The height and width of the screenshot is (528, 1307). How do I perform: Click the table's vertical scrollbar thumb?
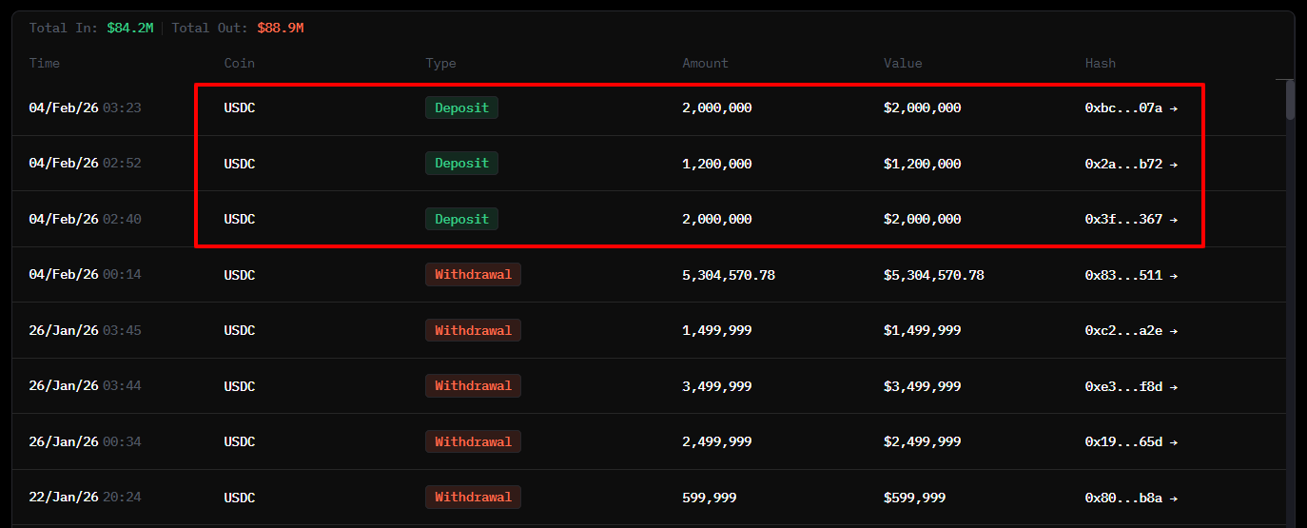point(1290,100)
